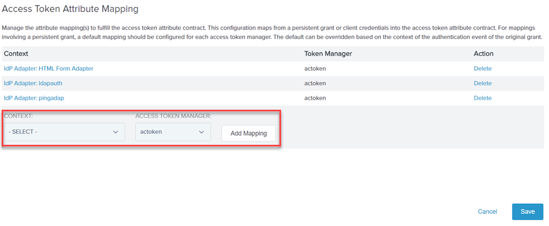
Task: Click actoken in the pingadap row
Action: pyautogui.click(x=315, y=98)
